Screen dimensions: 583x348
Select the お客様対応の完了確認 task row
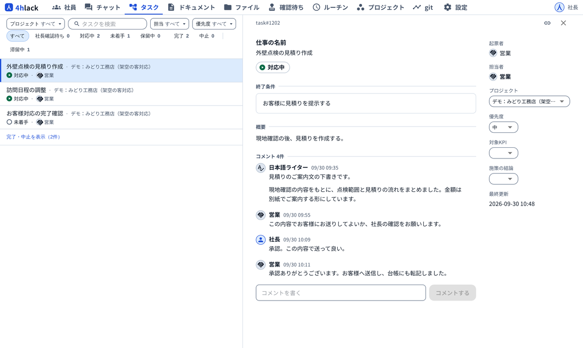coord(121,117)
